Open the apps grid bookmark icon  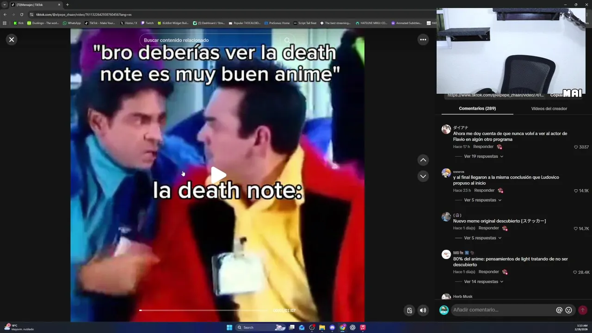click(x=5, y=23)
